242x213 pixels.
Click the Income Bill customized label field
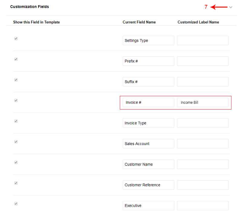[203, 102]
